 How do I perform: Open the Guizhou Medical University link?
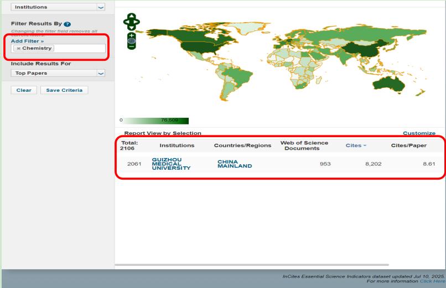pos(171,164)
